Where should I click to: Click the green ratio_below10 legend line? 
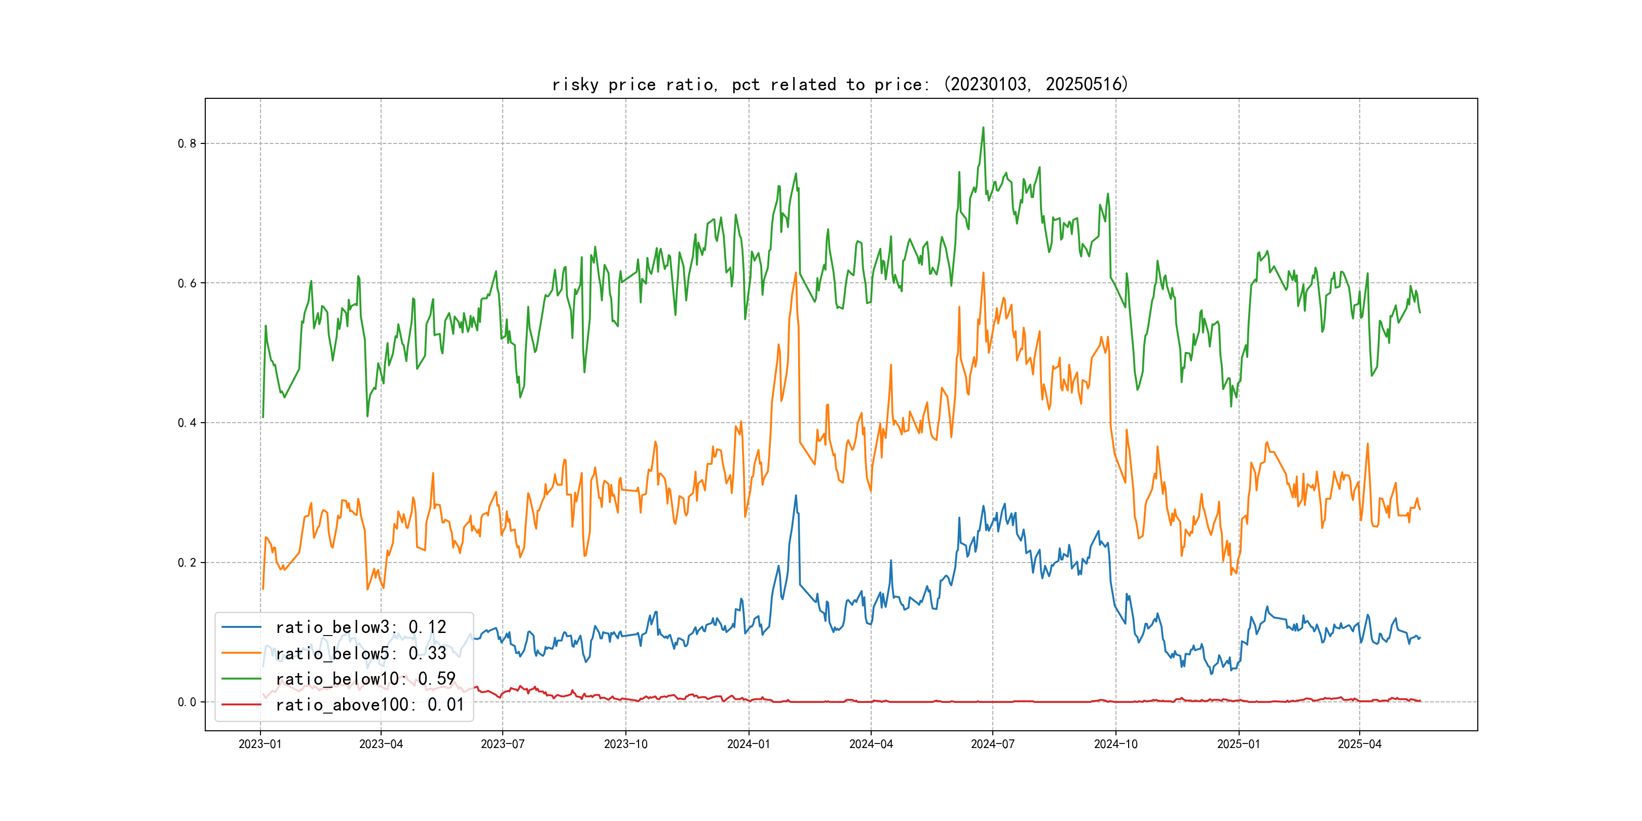pyautogui.click(x=241, y=678)
